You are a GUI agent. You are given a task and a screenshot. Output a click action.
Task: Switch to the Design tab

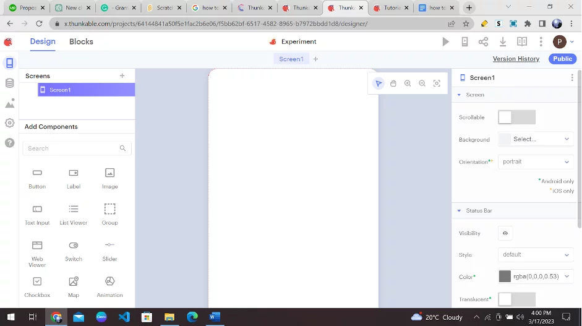pyautogui.click(x=43, y=41)
